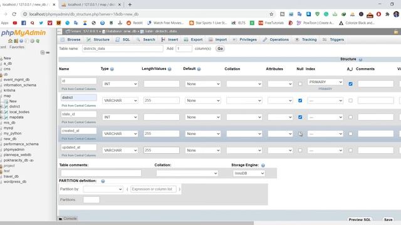The width and height of the screenshot is (401, 225).
Task: Reload navigation panel green icon
Action: tap(38, 41)
